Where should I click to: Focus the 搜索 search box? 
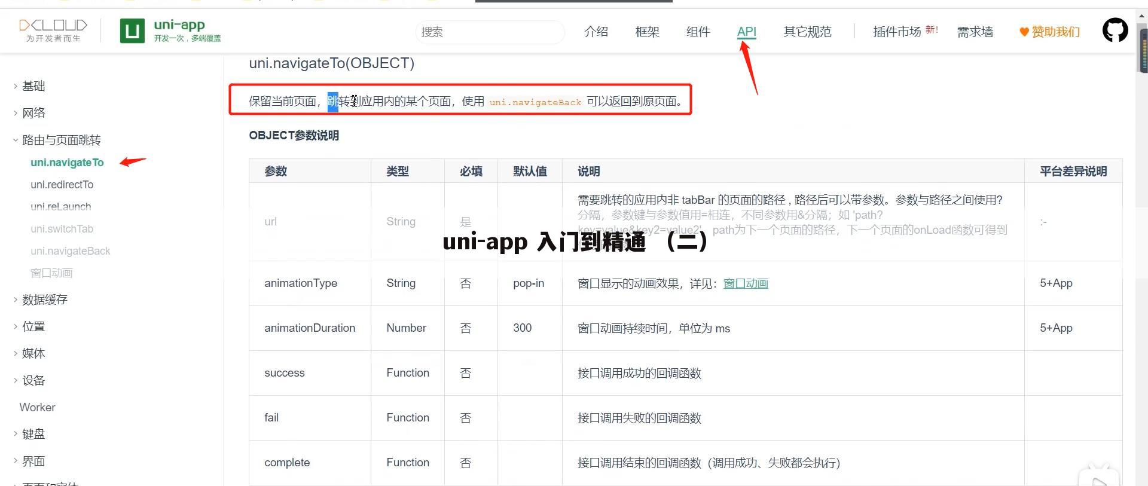coord(490,32)
